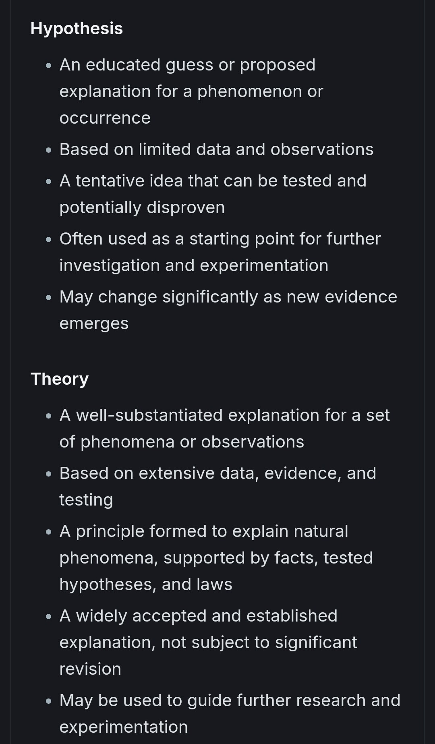Click 'hypotheses, and laws' text

point(146,584)
